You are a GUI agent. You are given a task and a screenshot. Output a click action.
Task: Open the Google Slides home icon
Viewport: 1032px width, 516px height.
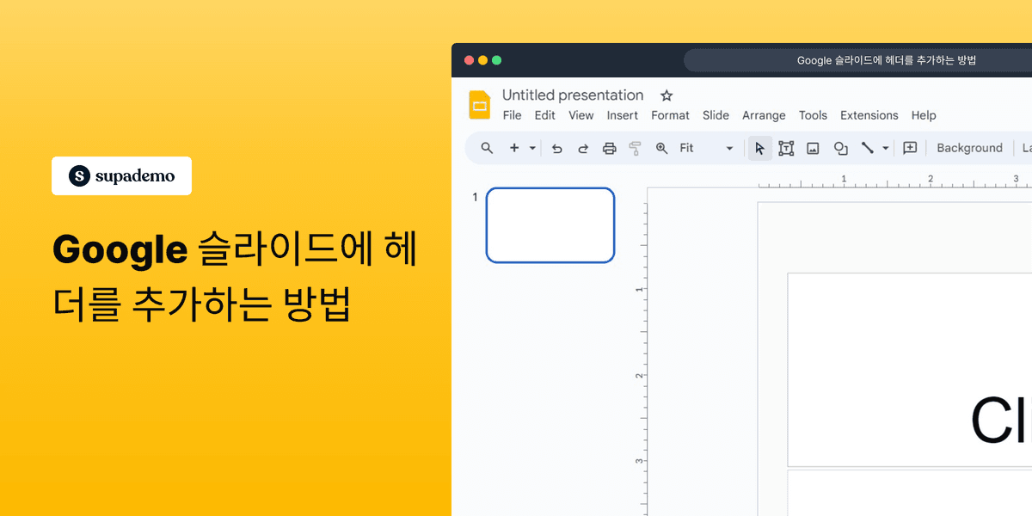point(479,104)
